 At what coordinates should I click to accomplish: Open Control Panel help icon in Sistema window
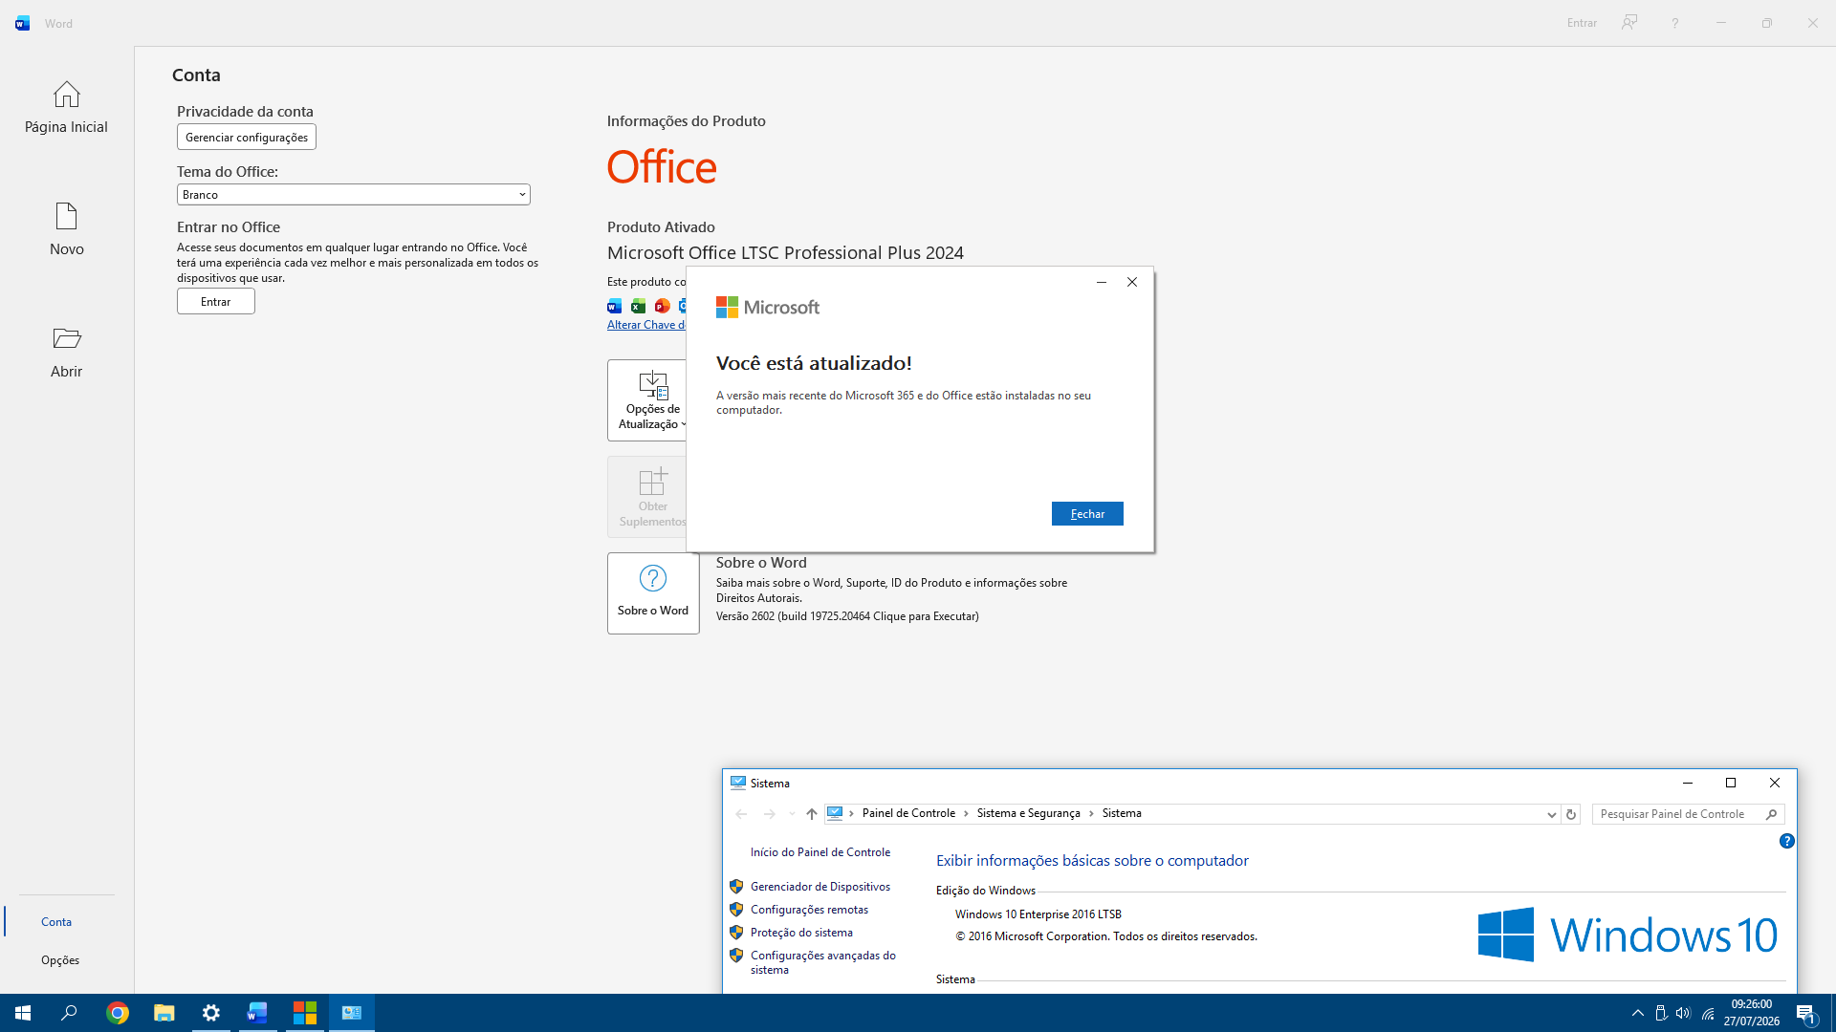pyautogui.click(x=1786, y=841)
